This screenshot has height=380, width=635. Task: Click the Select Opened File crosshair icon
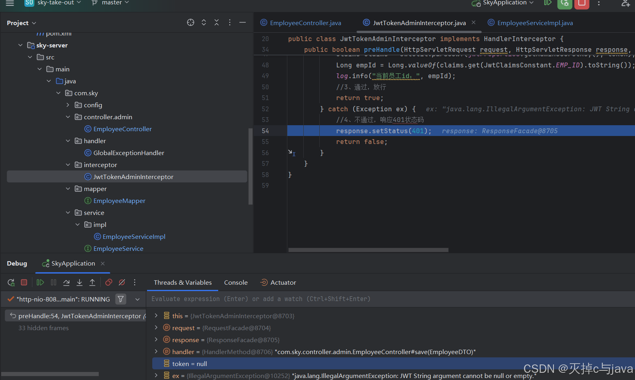coord(191,22)
